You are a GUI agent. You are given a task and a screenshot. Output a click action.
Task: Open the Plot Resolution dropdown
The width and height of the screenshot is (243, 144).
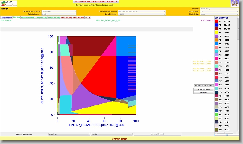click(219, 11)
